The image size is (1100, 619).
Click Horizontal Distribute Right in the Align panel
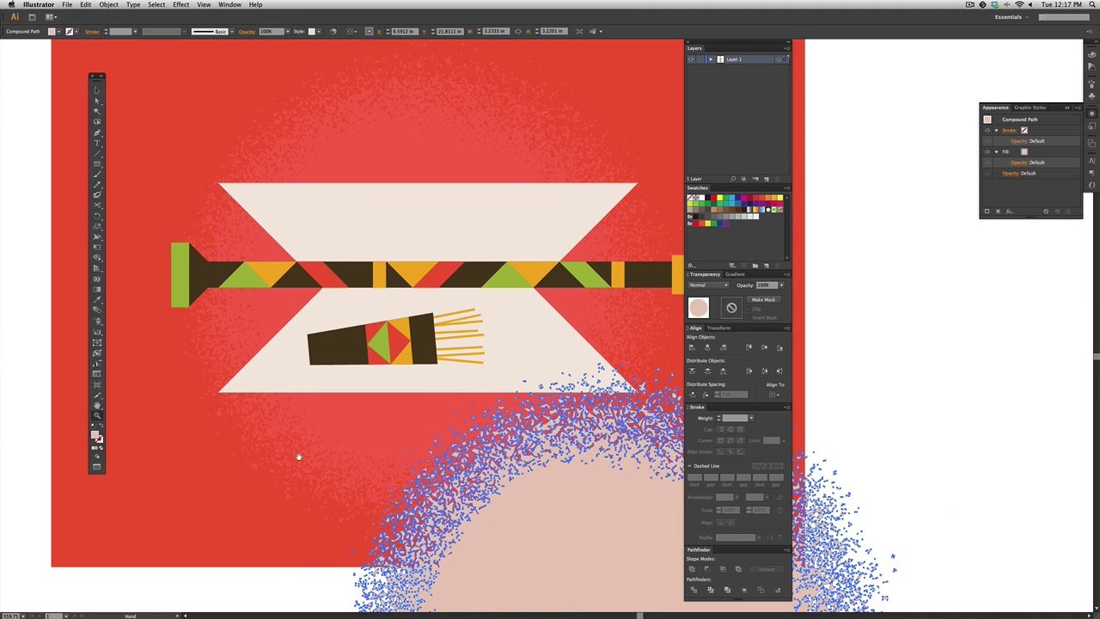click(779, 371)
